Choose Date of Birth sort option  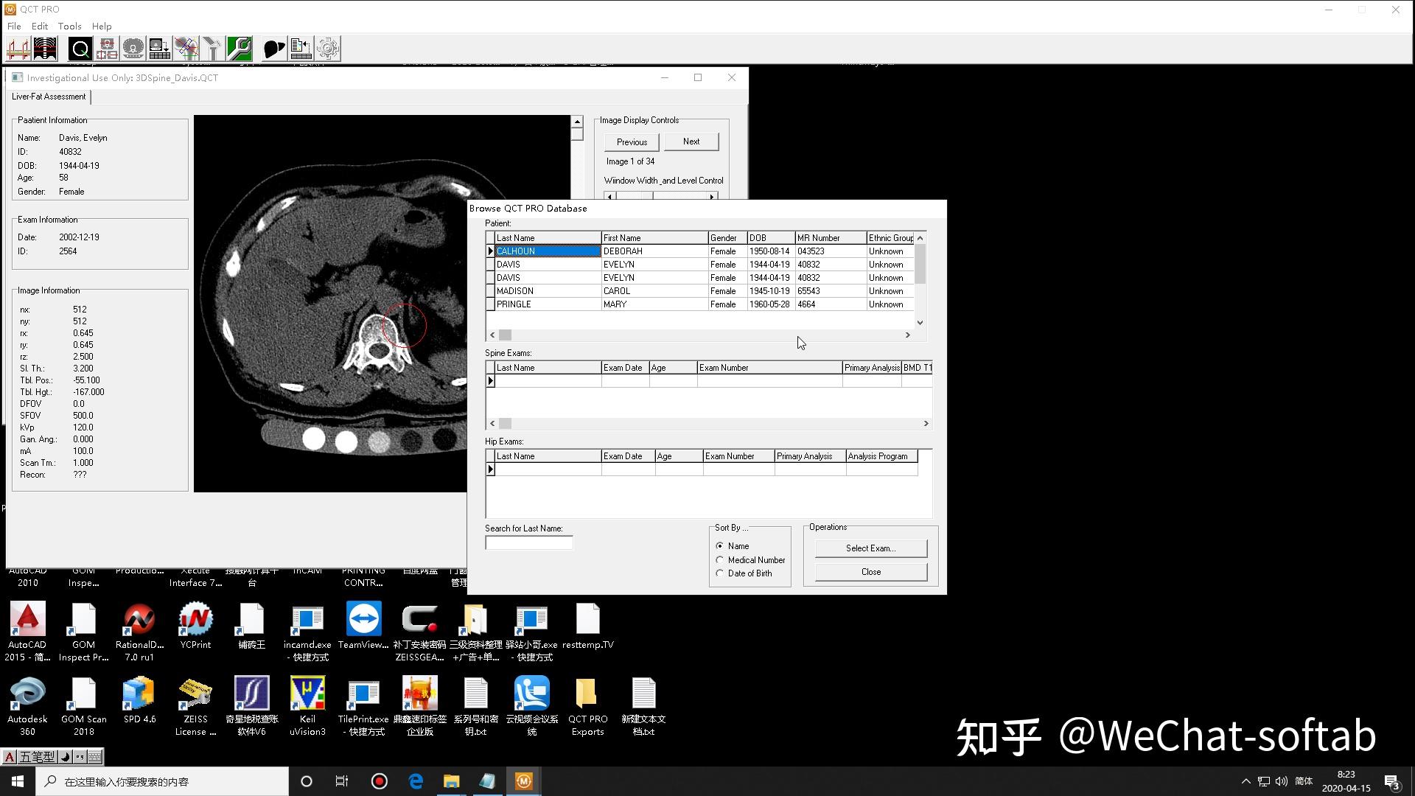click(x=720, y=573)
